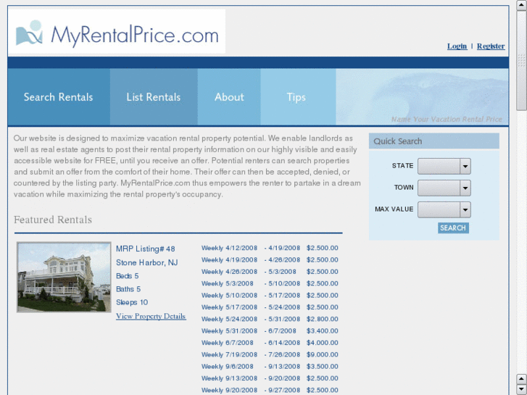Click the Stone Harbor, NJ text
This screenshot has width=527, height=395.
tap(147, 262)
